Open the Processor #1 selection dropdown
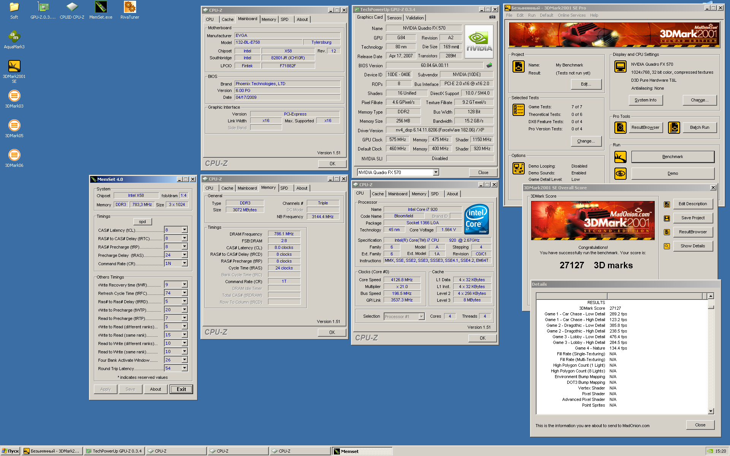 [x=421, y=317]
